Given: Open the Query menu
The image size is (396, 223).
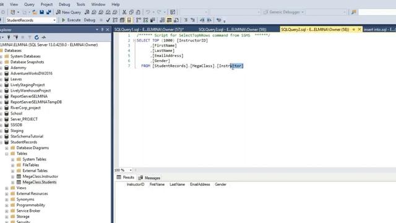Looking at the screenshot, I should 29,4.
